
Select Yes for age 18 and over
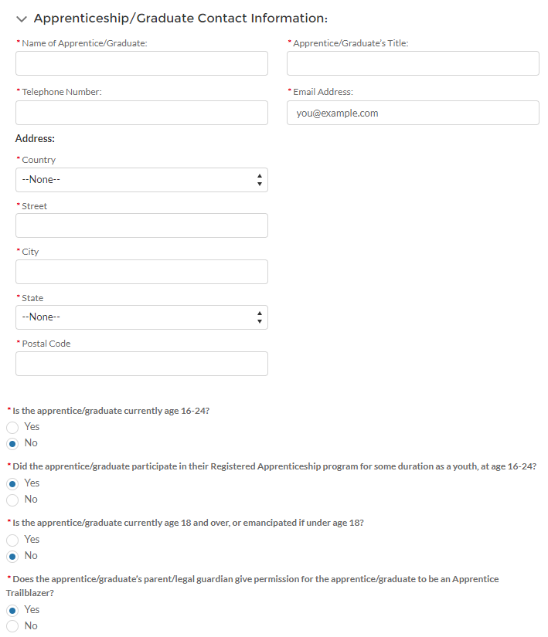tap(12, 540)
